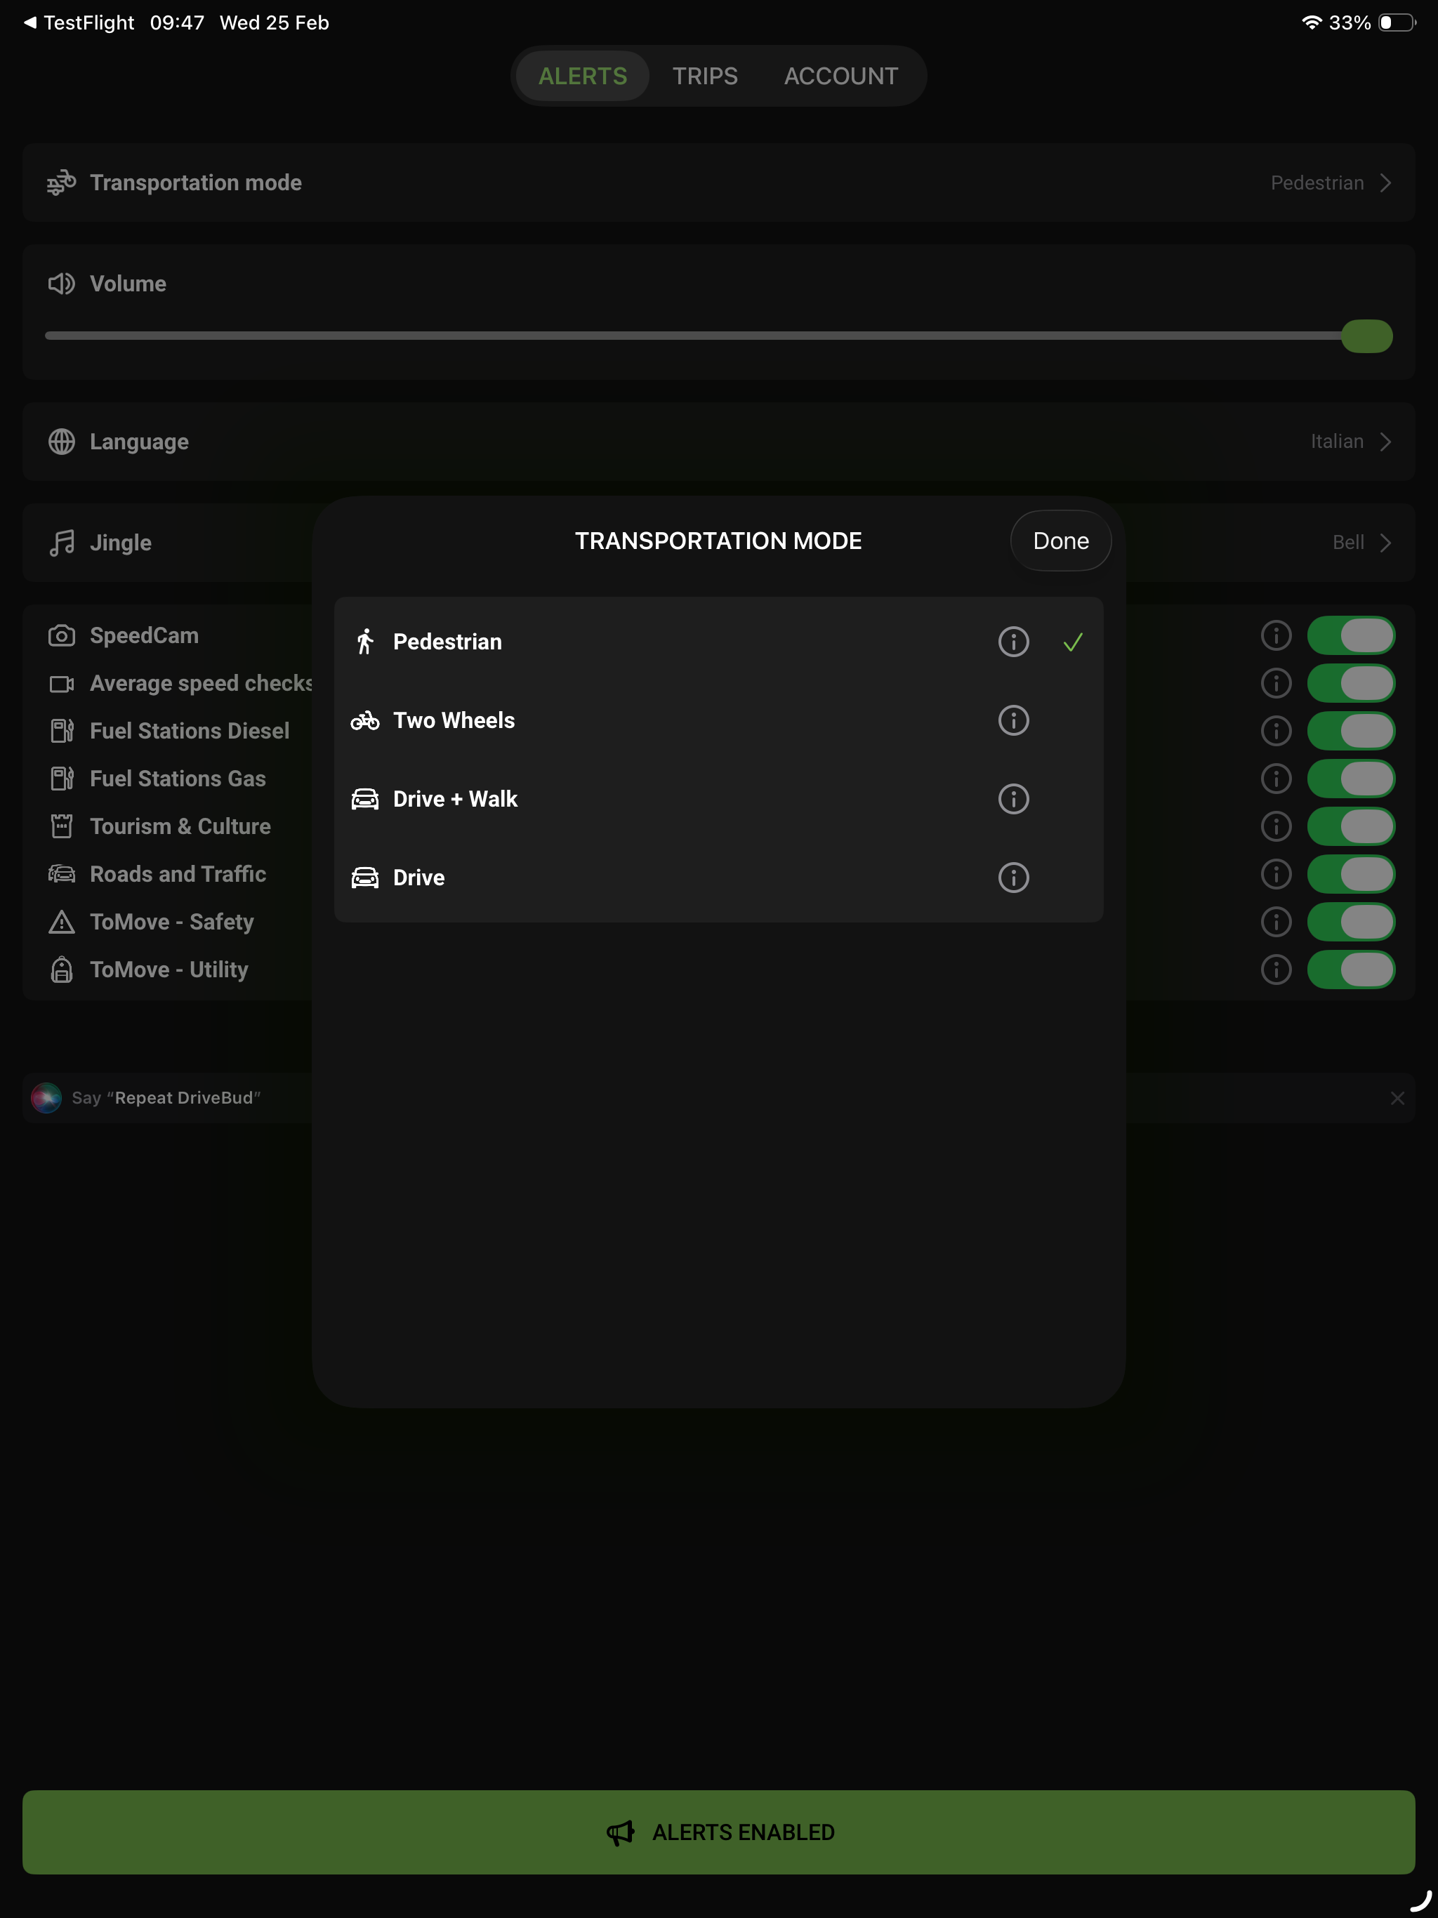The image size is (1438, 1918).
Task: Open the Bell jingle value
Action: click(1348, 543)
